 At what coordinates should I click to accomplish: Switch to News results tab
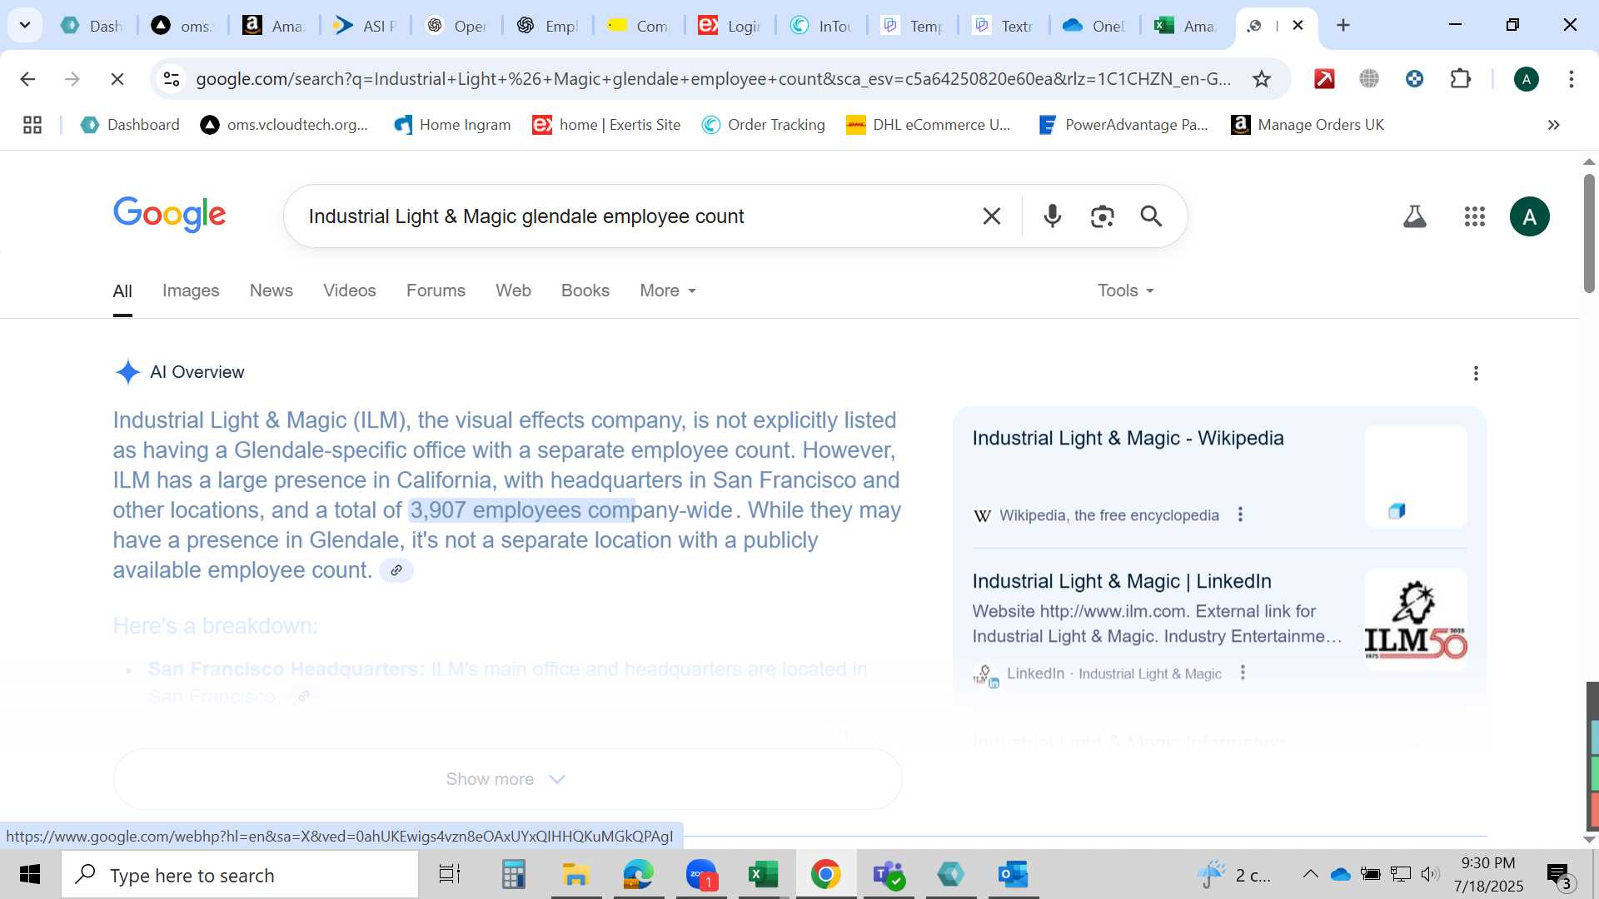[271, 291]
